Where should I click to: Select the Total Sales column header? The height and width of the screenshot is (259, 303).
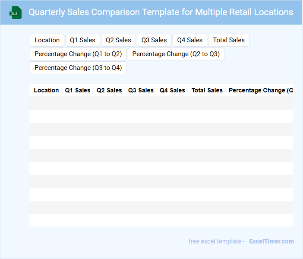[207, 90]
